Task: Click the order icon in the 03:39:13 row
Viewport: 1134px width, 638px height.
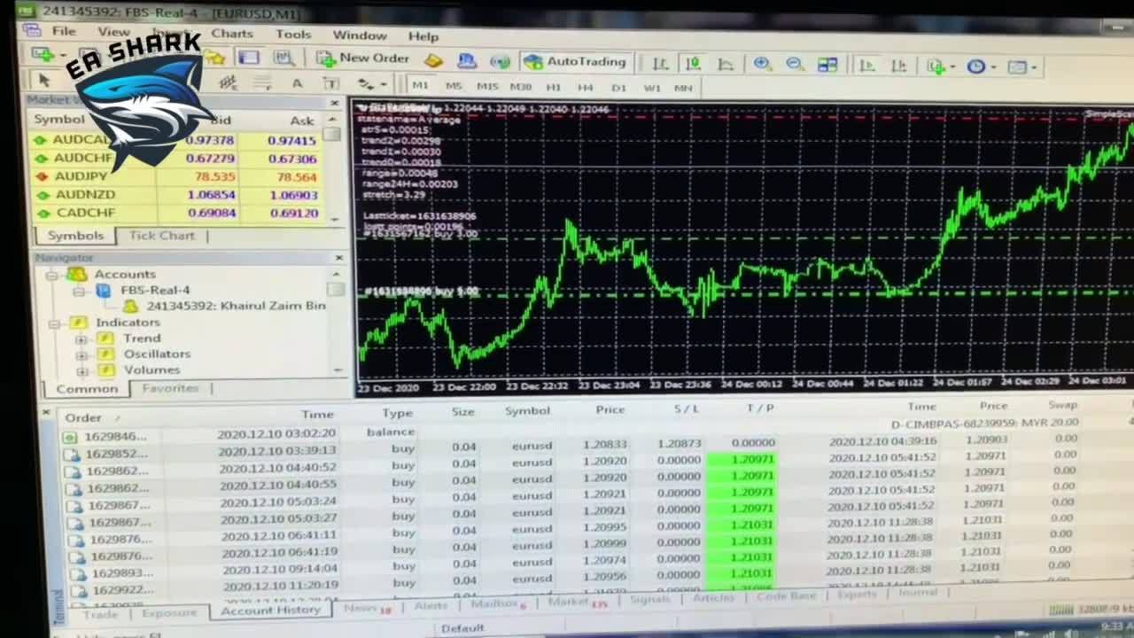Action: click(72, 454)
